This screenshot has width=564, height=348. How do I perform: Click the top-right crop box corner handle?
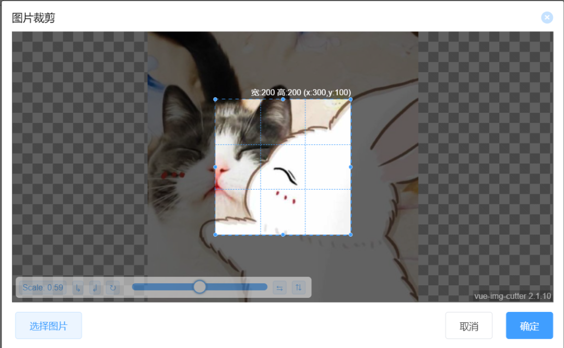pos(350,99)
